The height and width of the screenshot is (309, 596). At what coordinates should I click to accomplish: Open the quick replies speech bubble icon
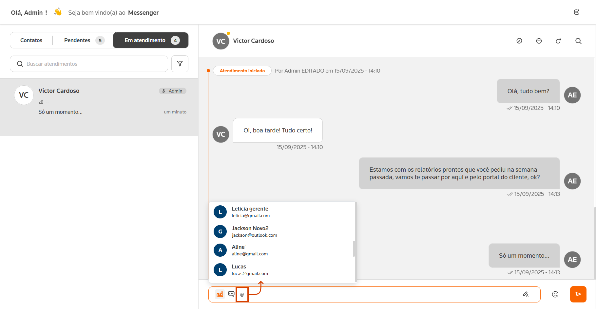[x=231, y=294]
